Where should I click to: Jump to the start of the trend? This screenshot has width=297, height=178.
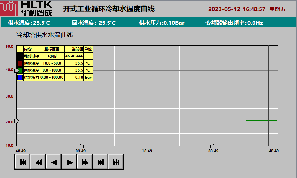click(23, 162)
